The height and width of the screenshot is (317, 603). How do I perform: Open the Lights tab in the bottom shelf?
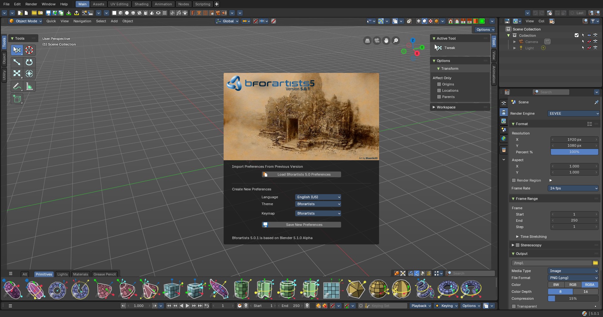pos(62,274)
